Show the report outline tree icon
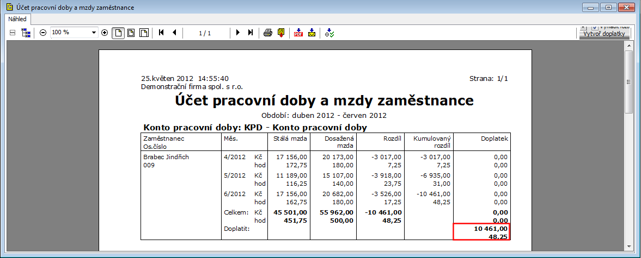Image resolution: width=641 pixels, height=258 pixels. [x=26, y=33]
